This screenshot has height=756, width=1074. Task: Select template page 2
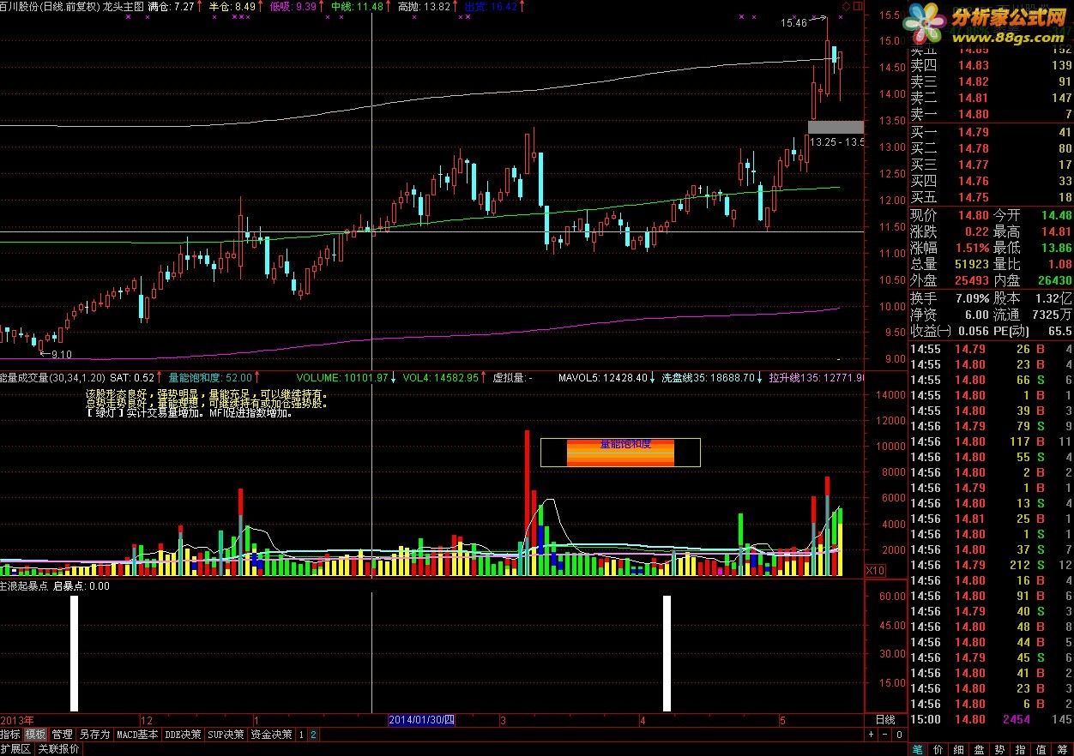click(313, 735)
